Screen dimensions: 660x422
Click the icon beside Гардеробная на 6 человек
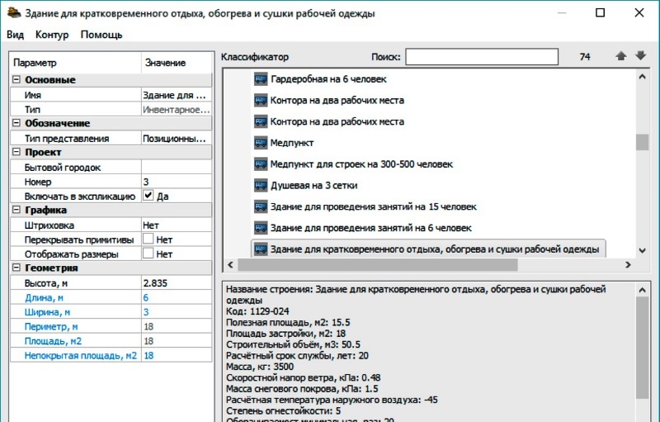(x=261, y=78)
